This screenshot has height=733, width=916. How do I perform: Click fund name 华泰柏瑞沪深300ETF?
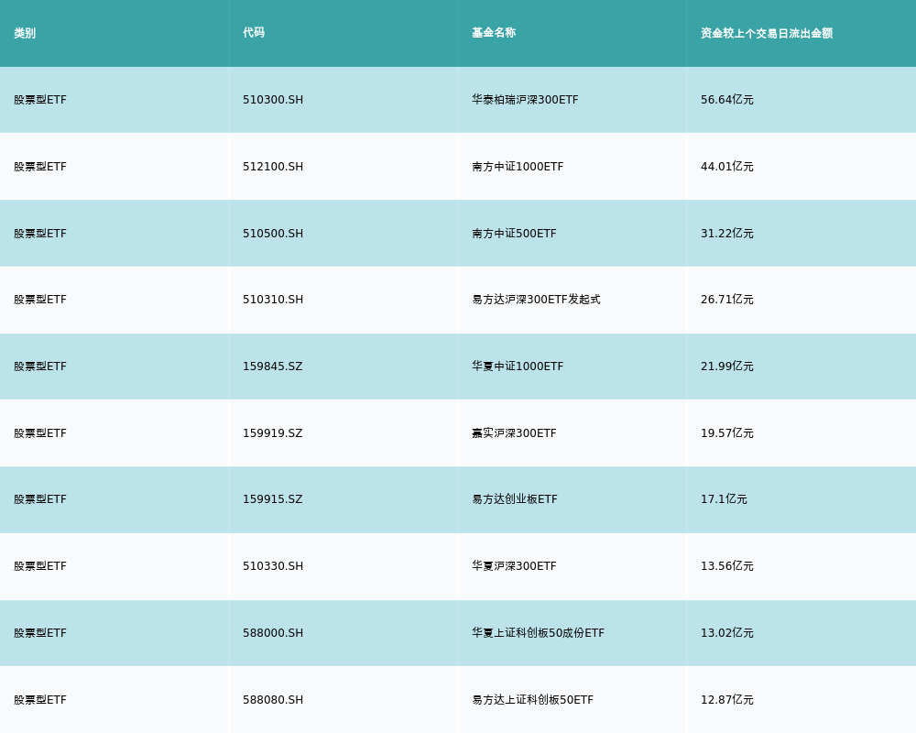pyautogui.click(x=525, y=100)
